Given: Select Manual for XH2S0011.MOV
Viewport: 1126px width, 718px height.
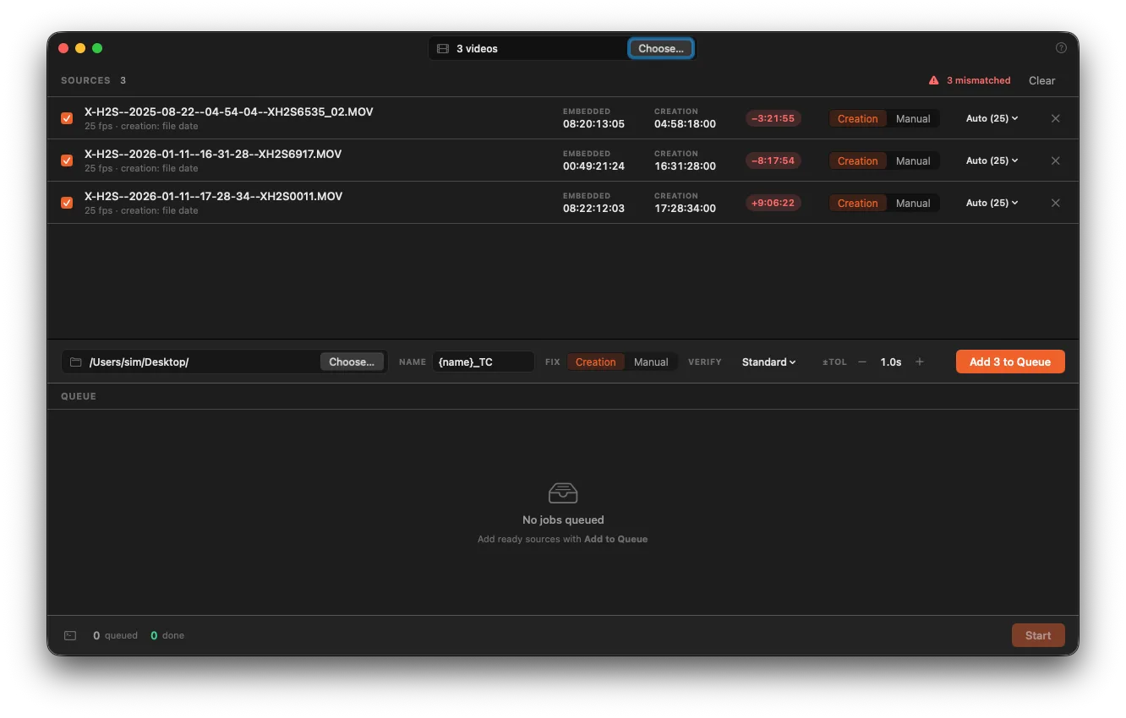Looking at the screenshot, I should pyautogui.click(x=913, y=204).
